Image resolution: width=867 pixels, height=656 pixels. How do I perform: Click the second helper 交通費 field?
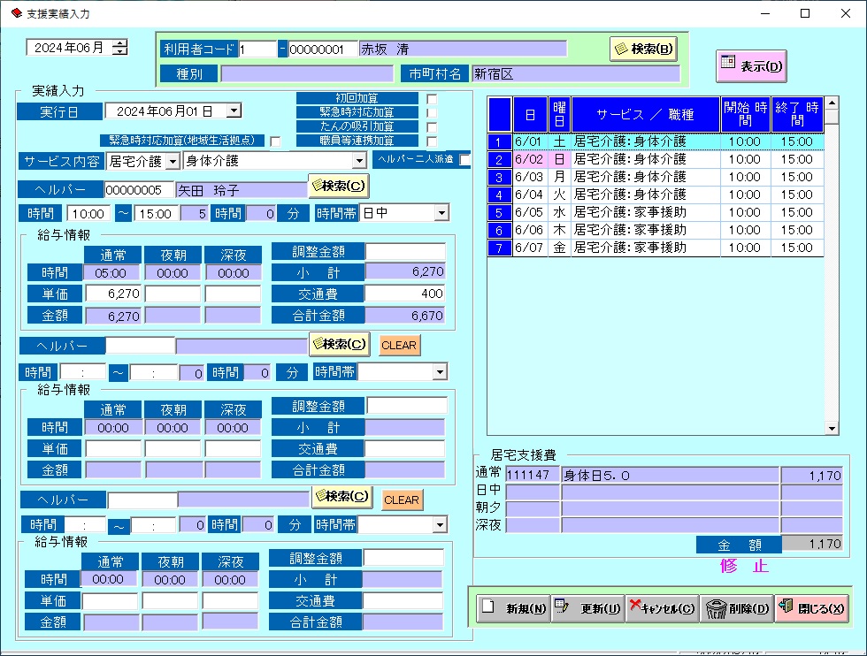coord(405,449)
